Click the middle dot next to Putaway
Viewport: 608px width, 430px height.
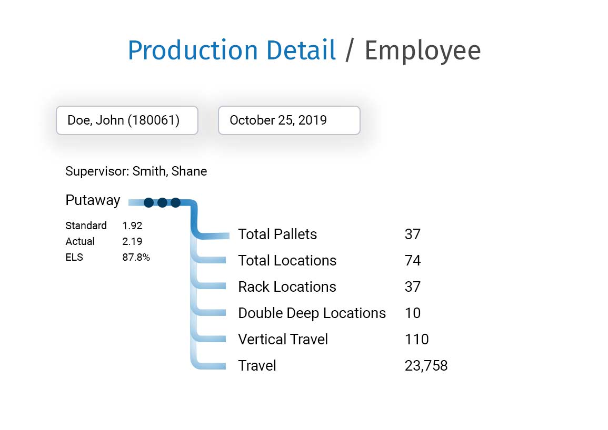pos(162,202)
